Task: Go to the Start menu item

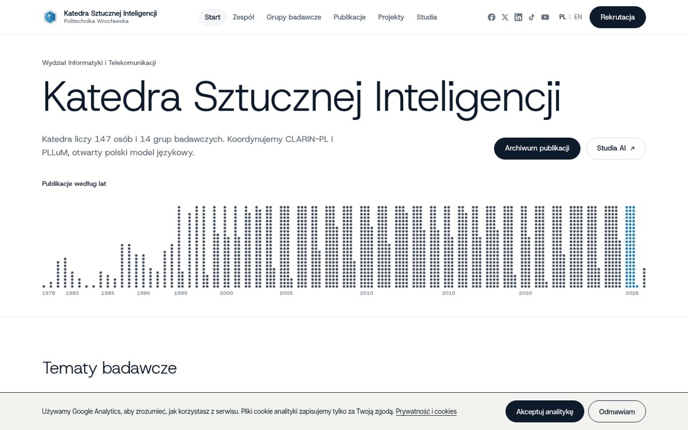Action: coord(213,17)
